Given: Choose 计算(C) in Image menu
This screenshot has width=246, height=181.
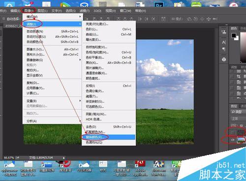Looking at the screenshot, I should coord(53,93).
